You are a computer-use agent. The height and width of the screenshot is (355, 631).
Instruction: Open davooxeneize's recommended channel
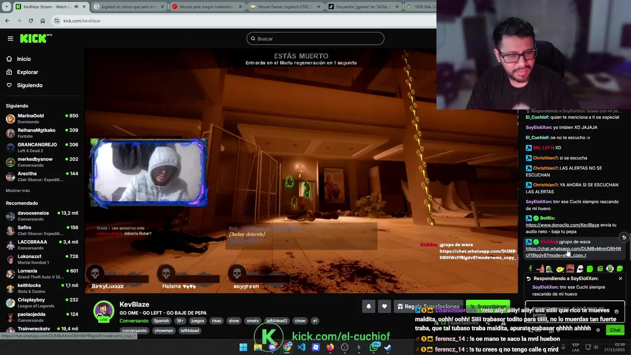(42, 216)
